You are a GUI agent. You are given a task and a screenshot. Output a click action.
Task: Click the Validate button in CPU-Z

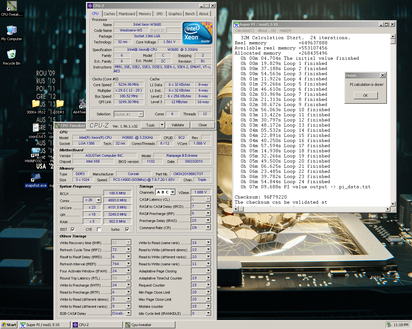pyautogui.click(x=178, y=125)
